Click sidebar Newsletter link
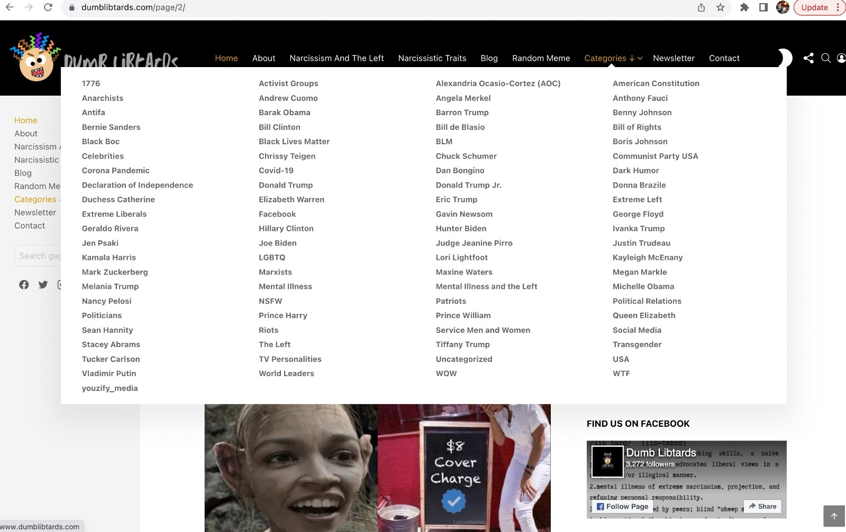 pos(35,212)
